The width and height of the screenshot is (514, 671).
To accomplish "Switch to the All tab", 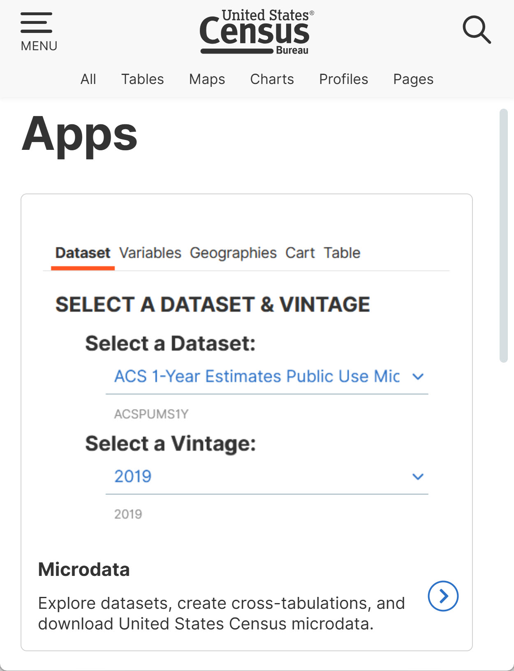I will (x=88, y=79).
